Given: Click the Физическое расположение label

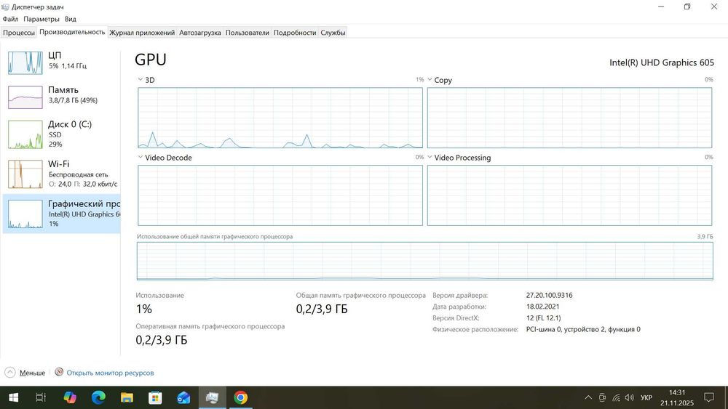Looking at the screenshot, I should click(475, 329).
